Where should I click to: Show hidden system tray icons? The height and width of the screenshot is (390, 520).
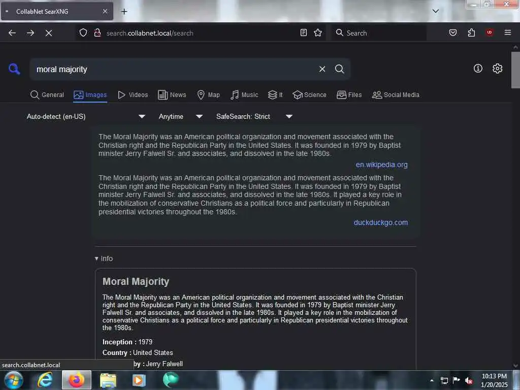coord(432,380)
